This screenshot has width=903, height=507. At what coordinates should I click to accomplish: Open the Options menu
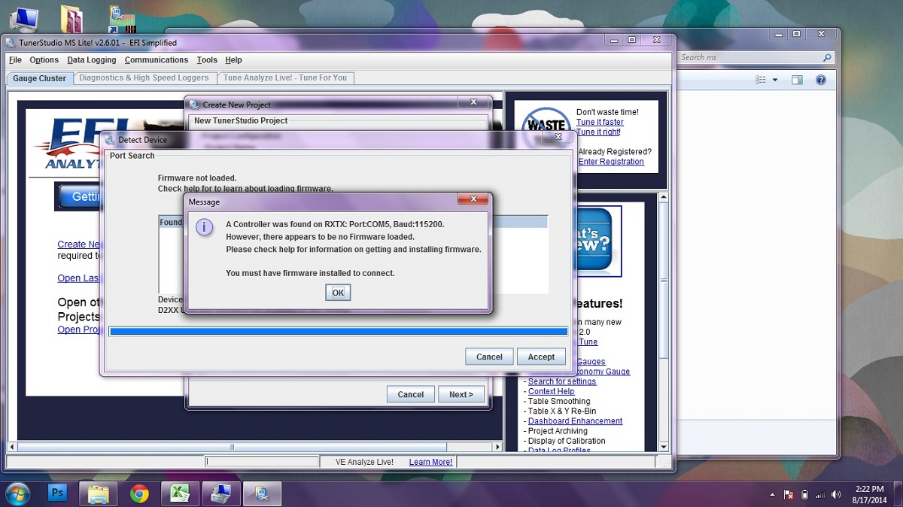(x=44, y=60)
